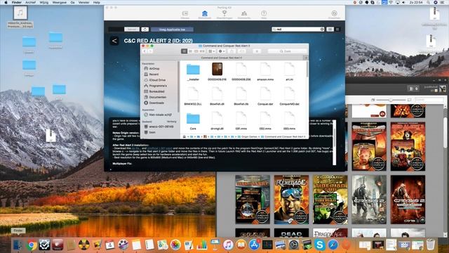This screenshot has width=449, height=253.
Task: Open the Renegade game cover thumbnail
Action: click(291, 200)
